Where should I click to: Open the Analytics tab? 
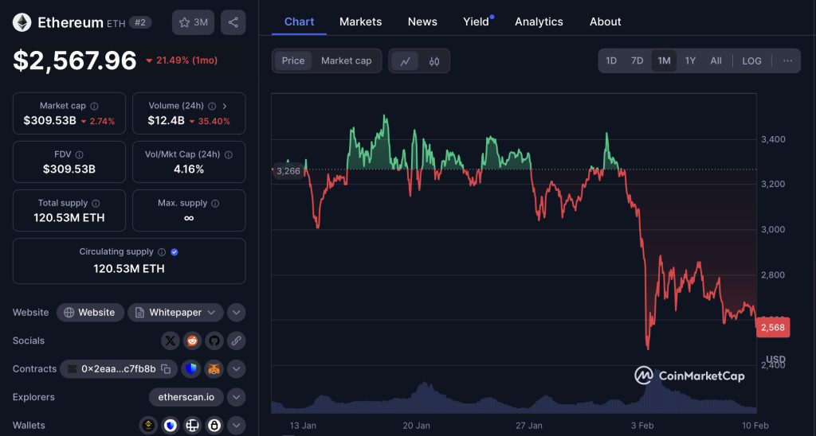point(539,21)
